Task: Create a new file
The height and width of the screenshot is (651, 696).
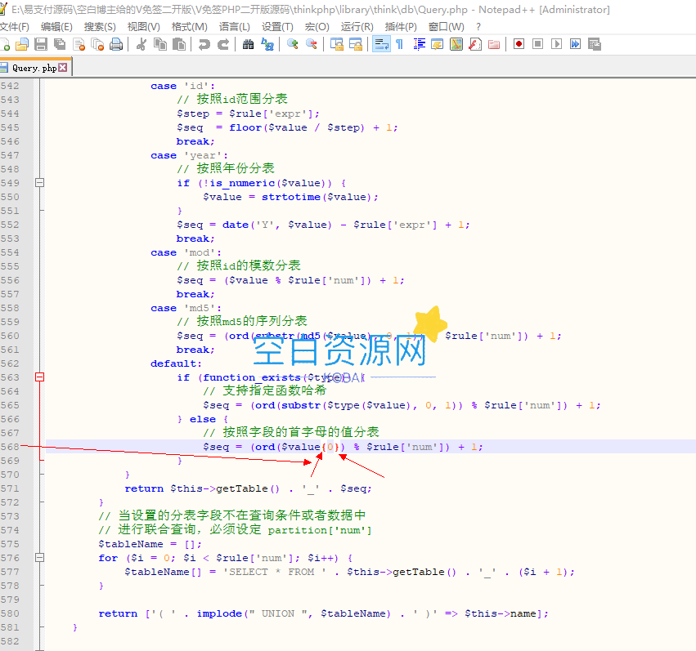Action: pos(7,44)
